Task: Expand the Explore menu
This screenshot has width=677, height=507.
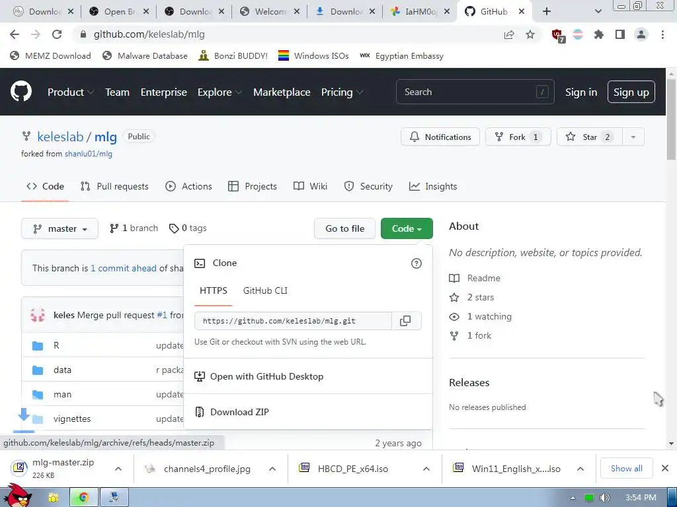Action: point(219,92)
